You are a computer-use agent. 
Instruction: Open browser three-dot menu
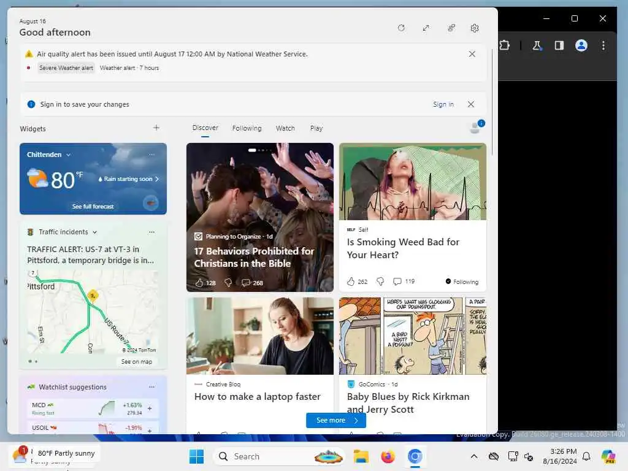(x=603, y=45)
